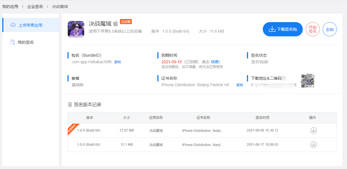Go to 企业签名 breadcrumb

(35, 7)
